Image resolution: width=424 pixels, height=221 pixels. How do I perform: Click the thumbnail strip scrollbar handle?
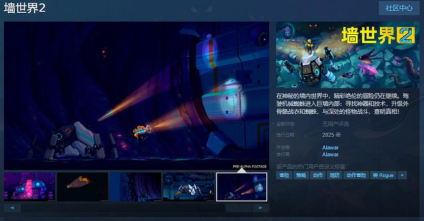(x=239, y=208)
